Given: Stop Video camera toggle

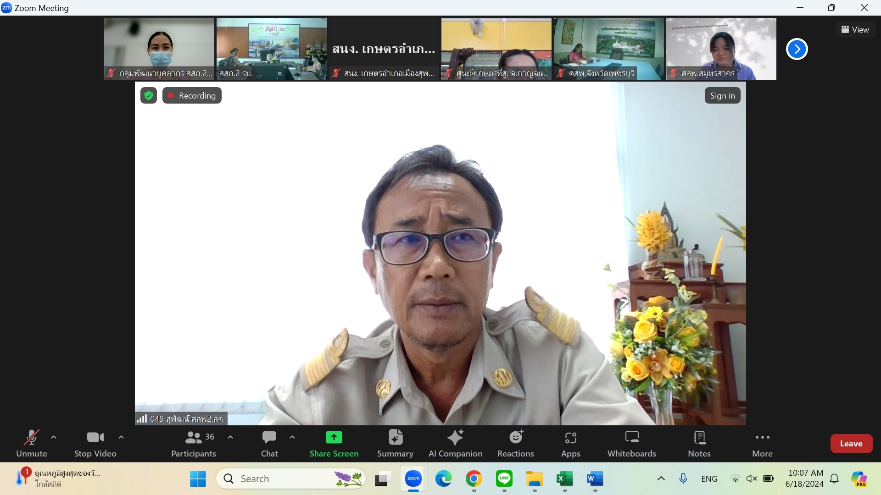Looking at the screenshot, I should tap(95, 443).
